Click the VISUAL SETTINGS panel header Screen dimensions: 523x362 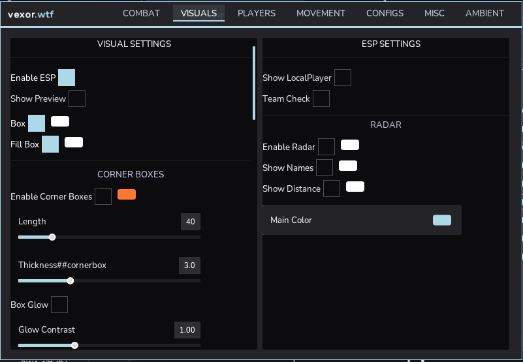134,44
